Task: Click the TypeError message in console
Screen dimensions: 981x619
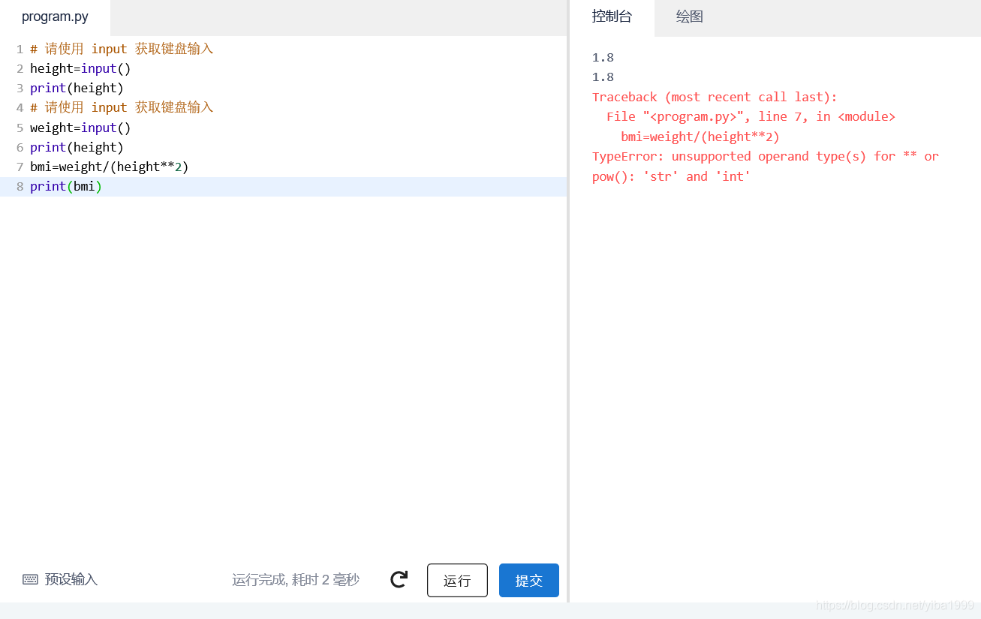Action: pos(766,167)
